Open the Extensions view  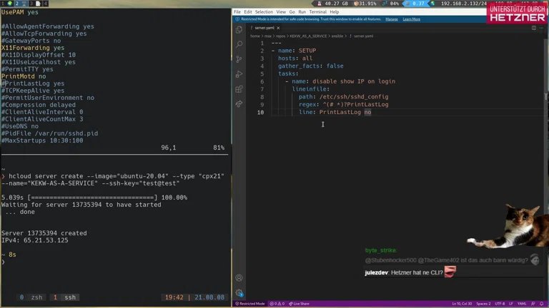point(239,89)
